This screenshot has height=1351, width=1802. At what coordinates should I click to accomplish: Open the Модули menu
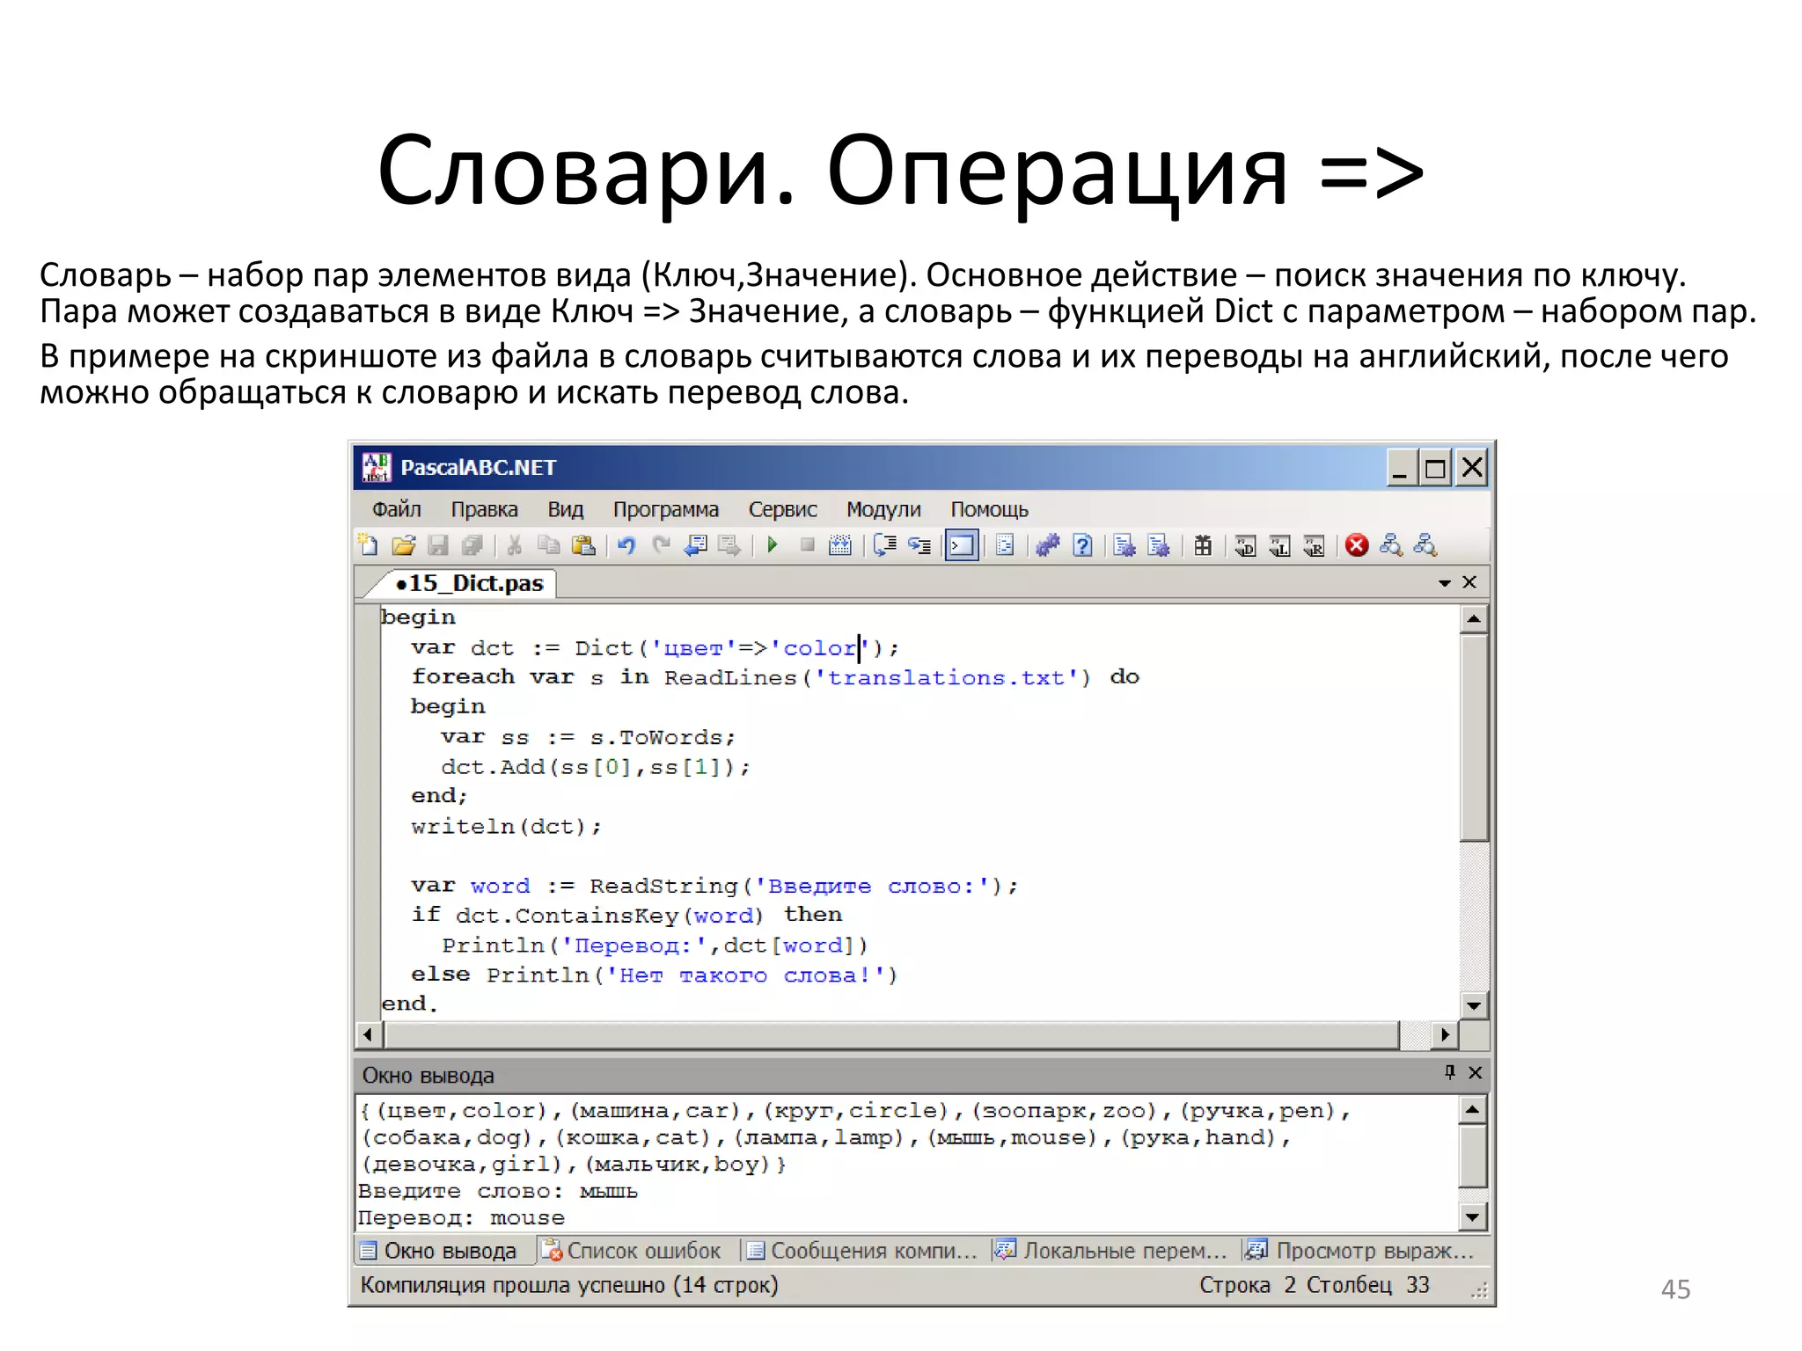(x=883, y=509)
